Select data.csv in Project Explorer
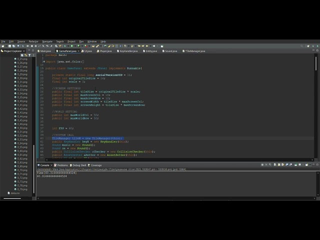320x240 pixels. click(13, 193)
